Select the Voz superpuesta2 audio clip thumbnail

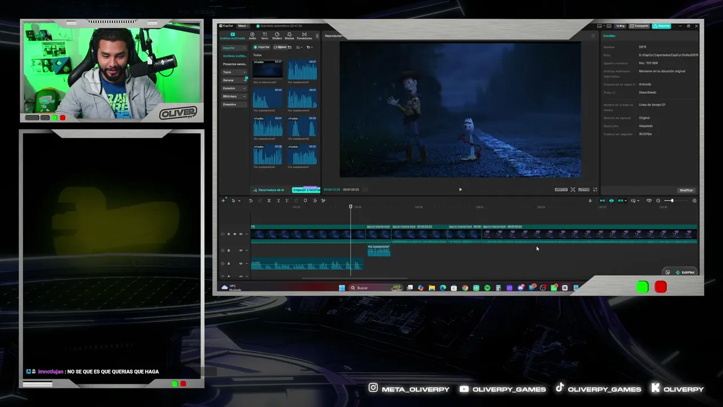[267, 98]
